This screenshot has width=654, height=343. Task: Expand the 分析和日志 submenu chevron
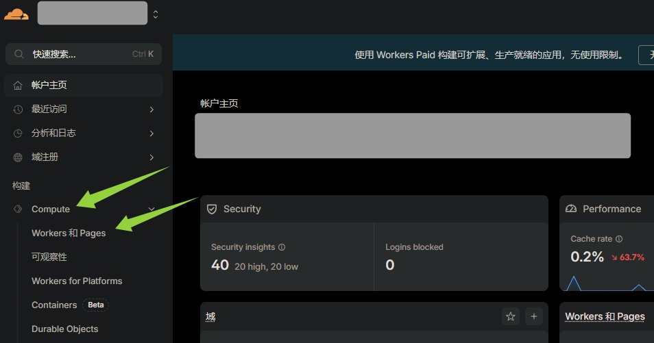pyautogui.click(x=152, y=134)
